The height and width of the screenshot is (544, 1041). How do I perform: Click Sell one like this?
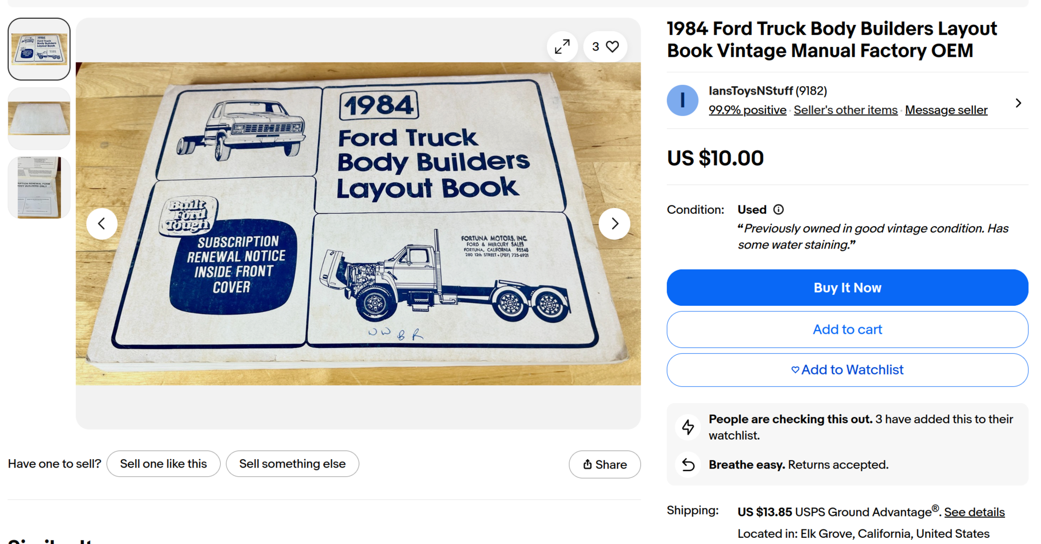163,464
